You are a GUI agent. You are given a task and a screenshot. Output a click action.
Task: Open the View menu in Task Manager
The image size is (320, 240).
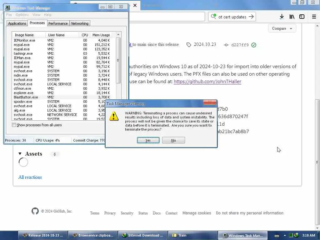tap(36, 15)
